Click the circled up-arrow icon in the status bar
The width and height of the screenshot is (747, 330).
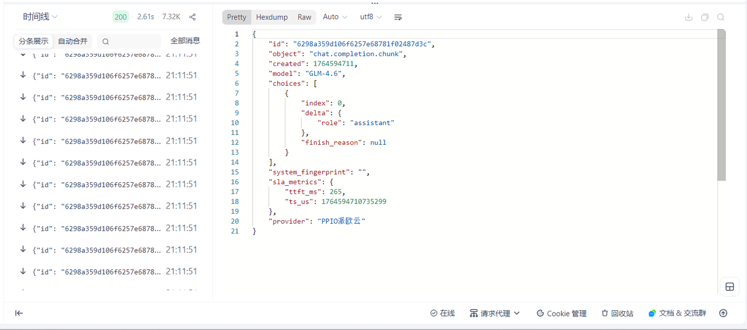(723, 313)
